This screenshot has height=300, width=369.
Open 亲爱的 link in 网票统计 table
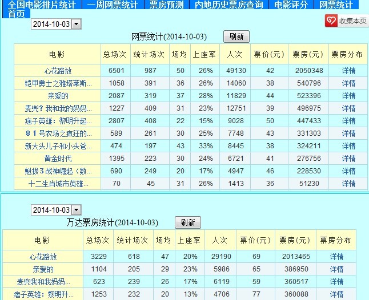point(58,96)
